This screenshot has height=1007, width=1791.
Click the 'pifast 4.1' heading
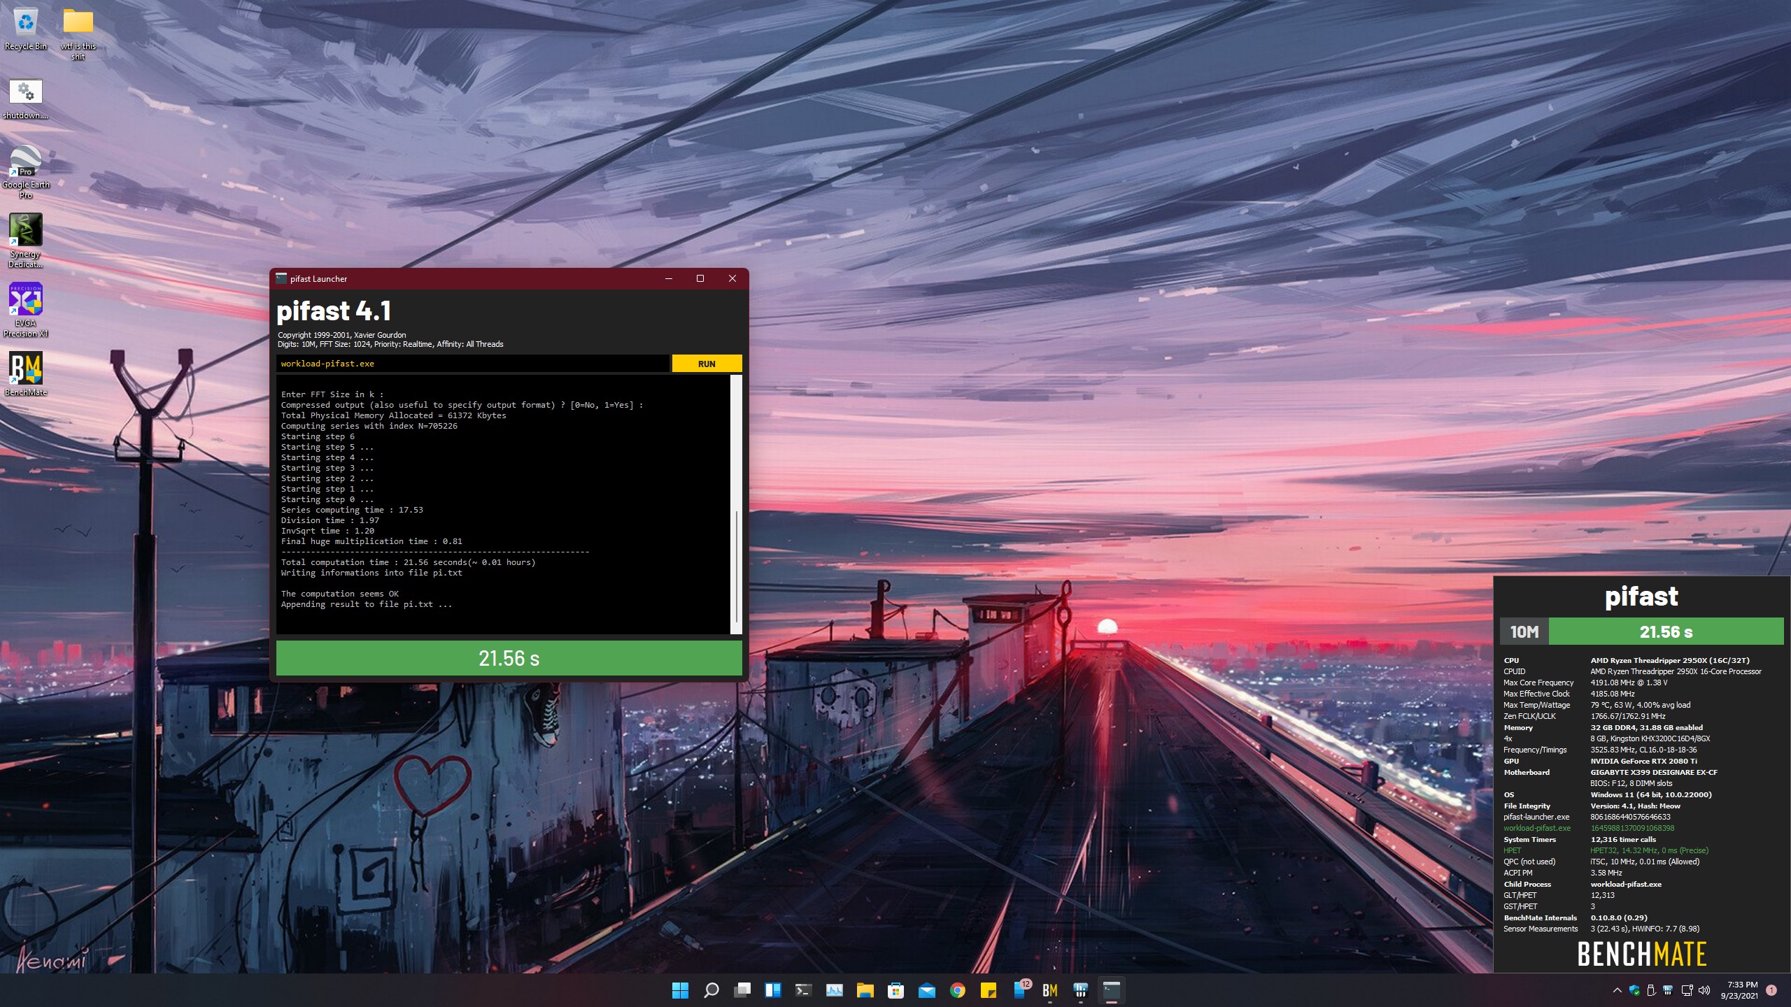click(x=334, y=310)
